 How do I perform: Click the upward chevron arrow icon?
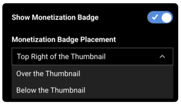(162, 56)
